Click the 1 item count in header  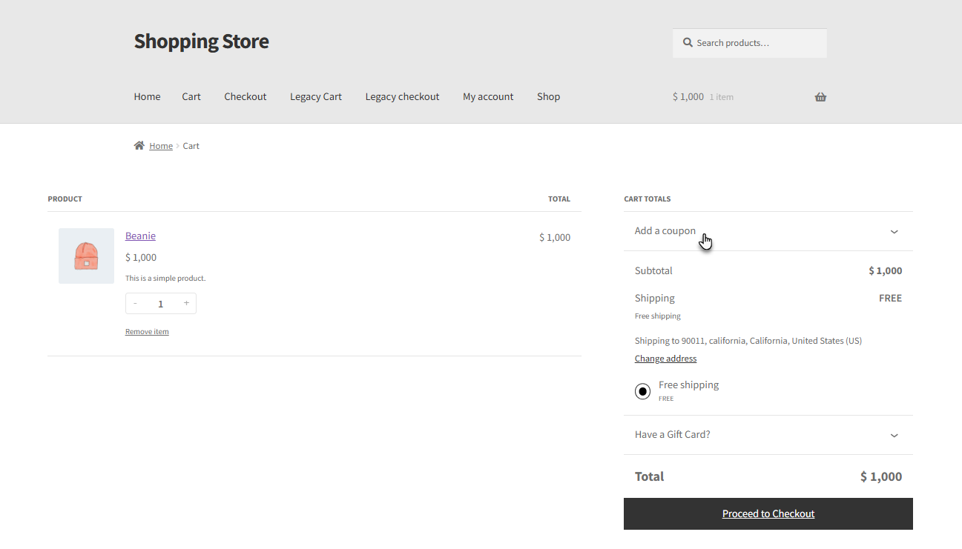tap(721, 97)
